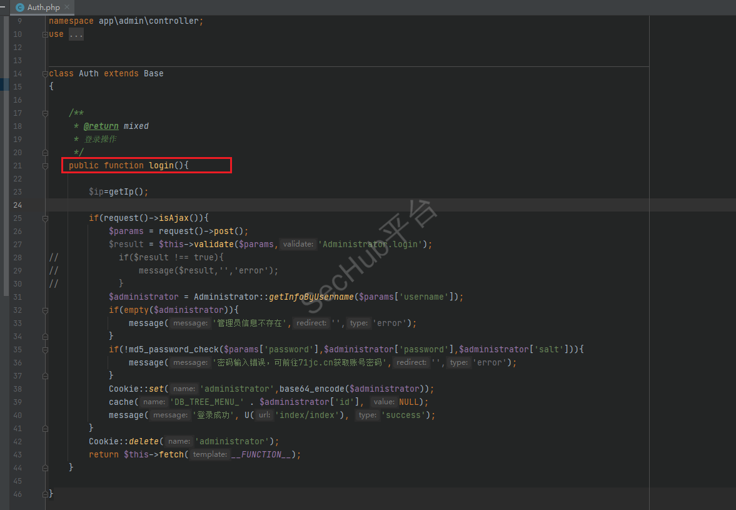Collapse the class Auth fold marker
The height and width of the screenshot is (510, 736).
click(x=45, y=74)
